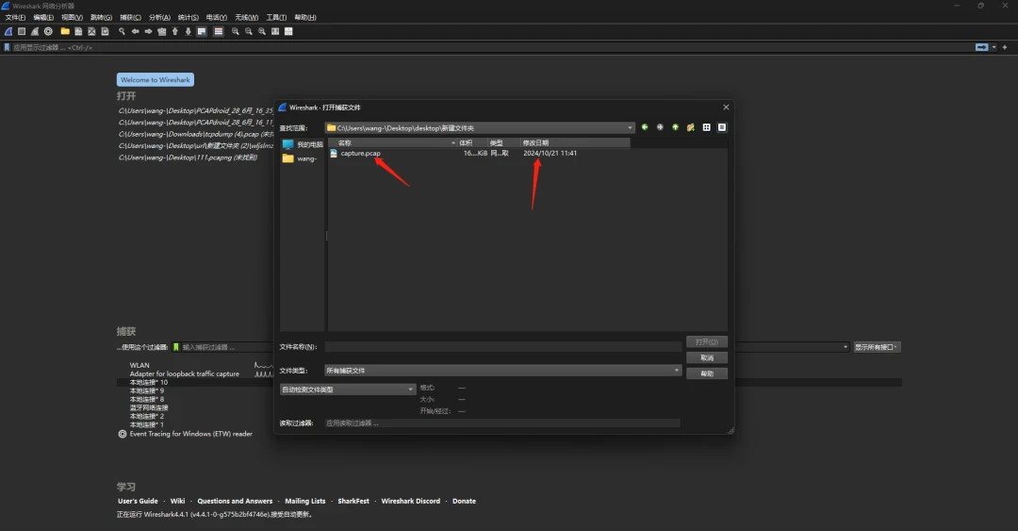The height and width of the screenshot is (531, 1018).
Task: Click the find packet magnifier icon
Action: pyautogui.click(x=122, y=31)
